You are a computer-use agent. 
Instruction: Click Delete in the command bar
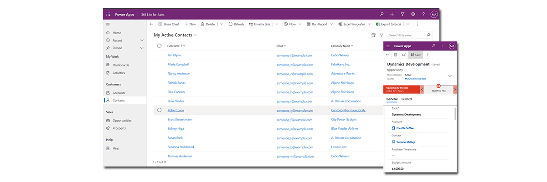click(x=207, y=24)
